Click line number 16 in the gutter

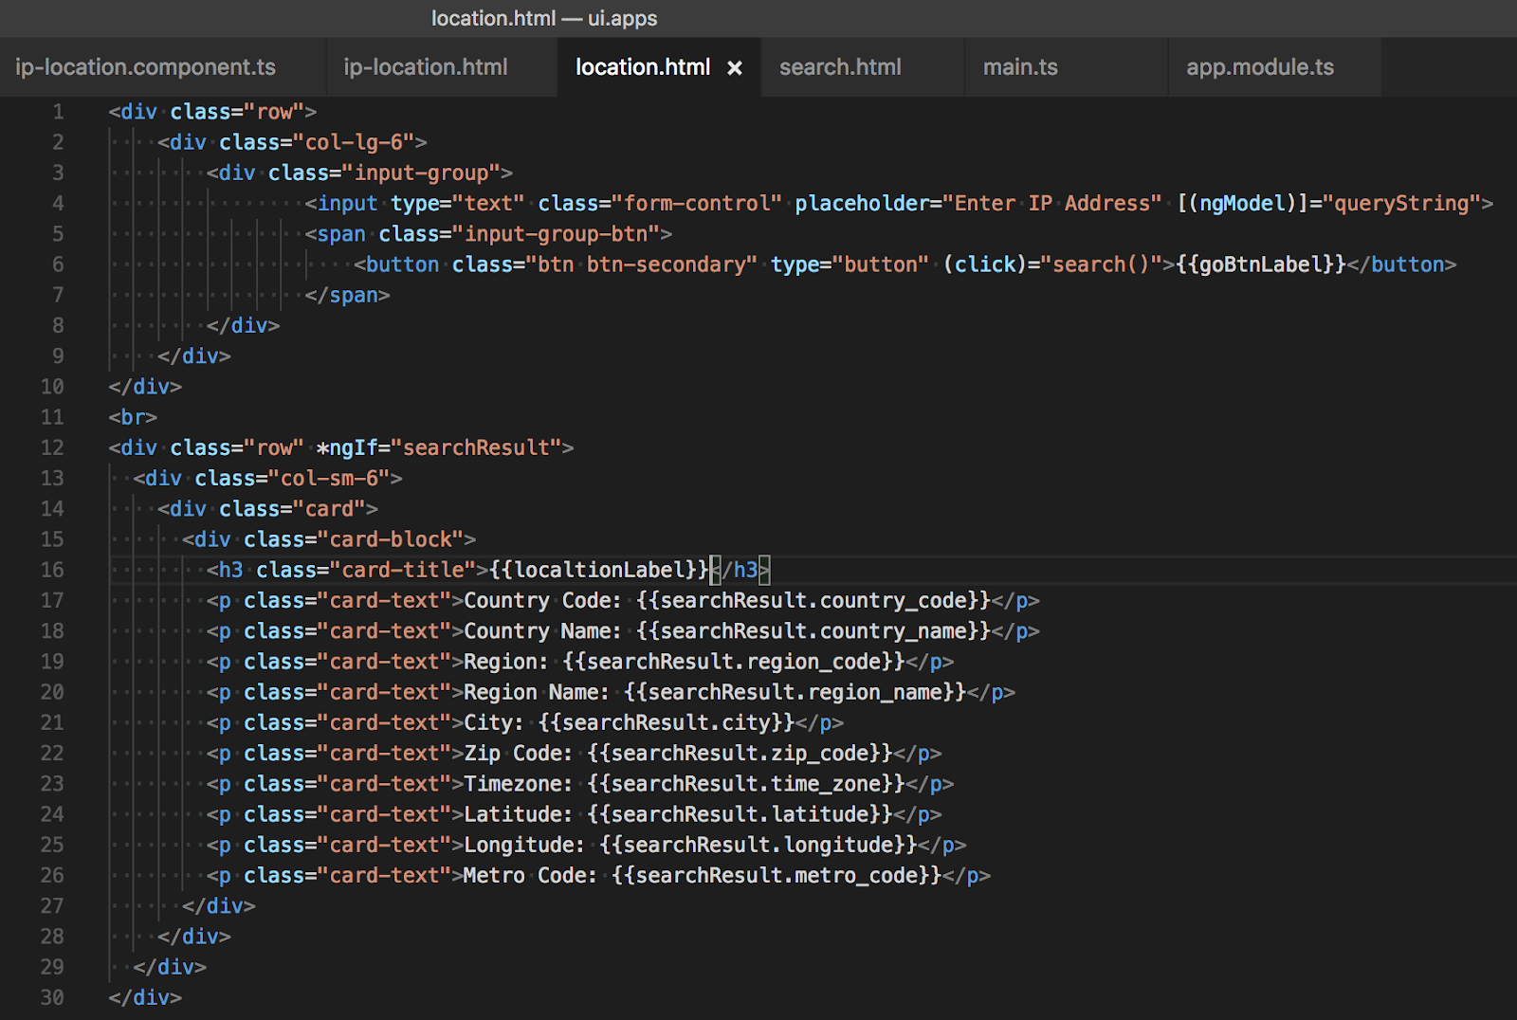click(52, 570)
